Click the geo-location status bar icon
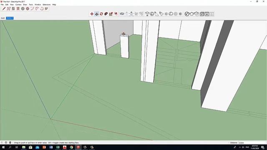The height and width of the screenshot is (150, 267). point(2,142)
